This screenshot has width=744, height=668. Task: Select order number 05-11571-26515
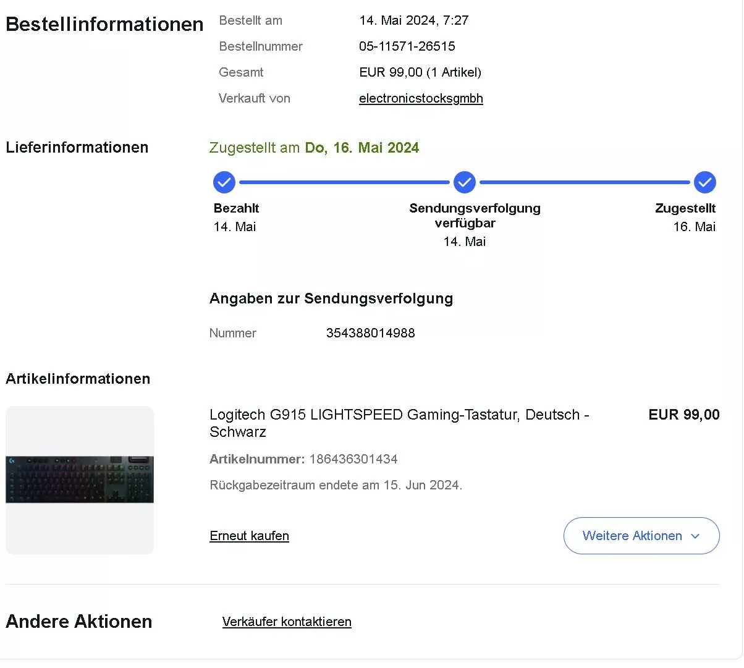coord(407,46)
